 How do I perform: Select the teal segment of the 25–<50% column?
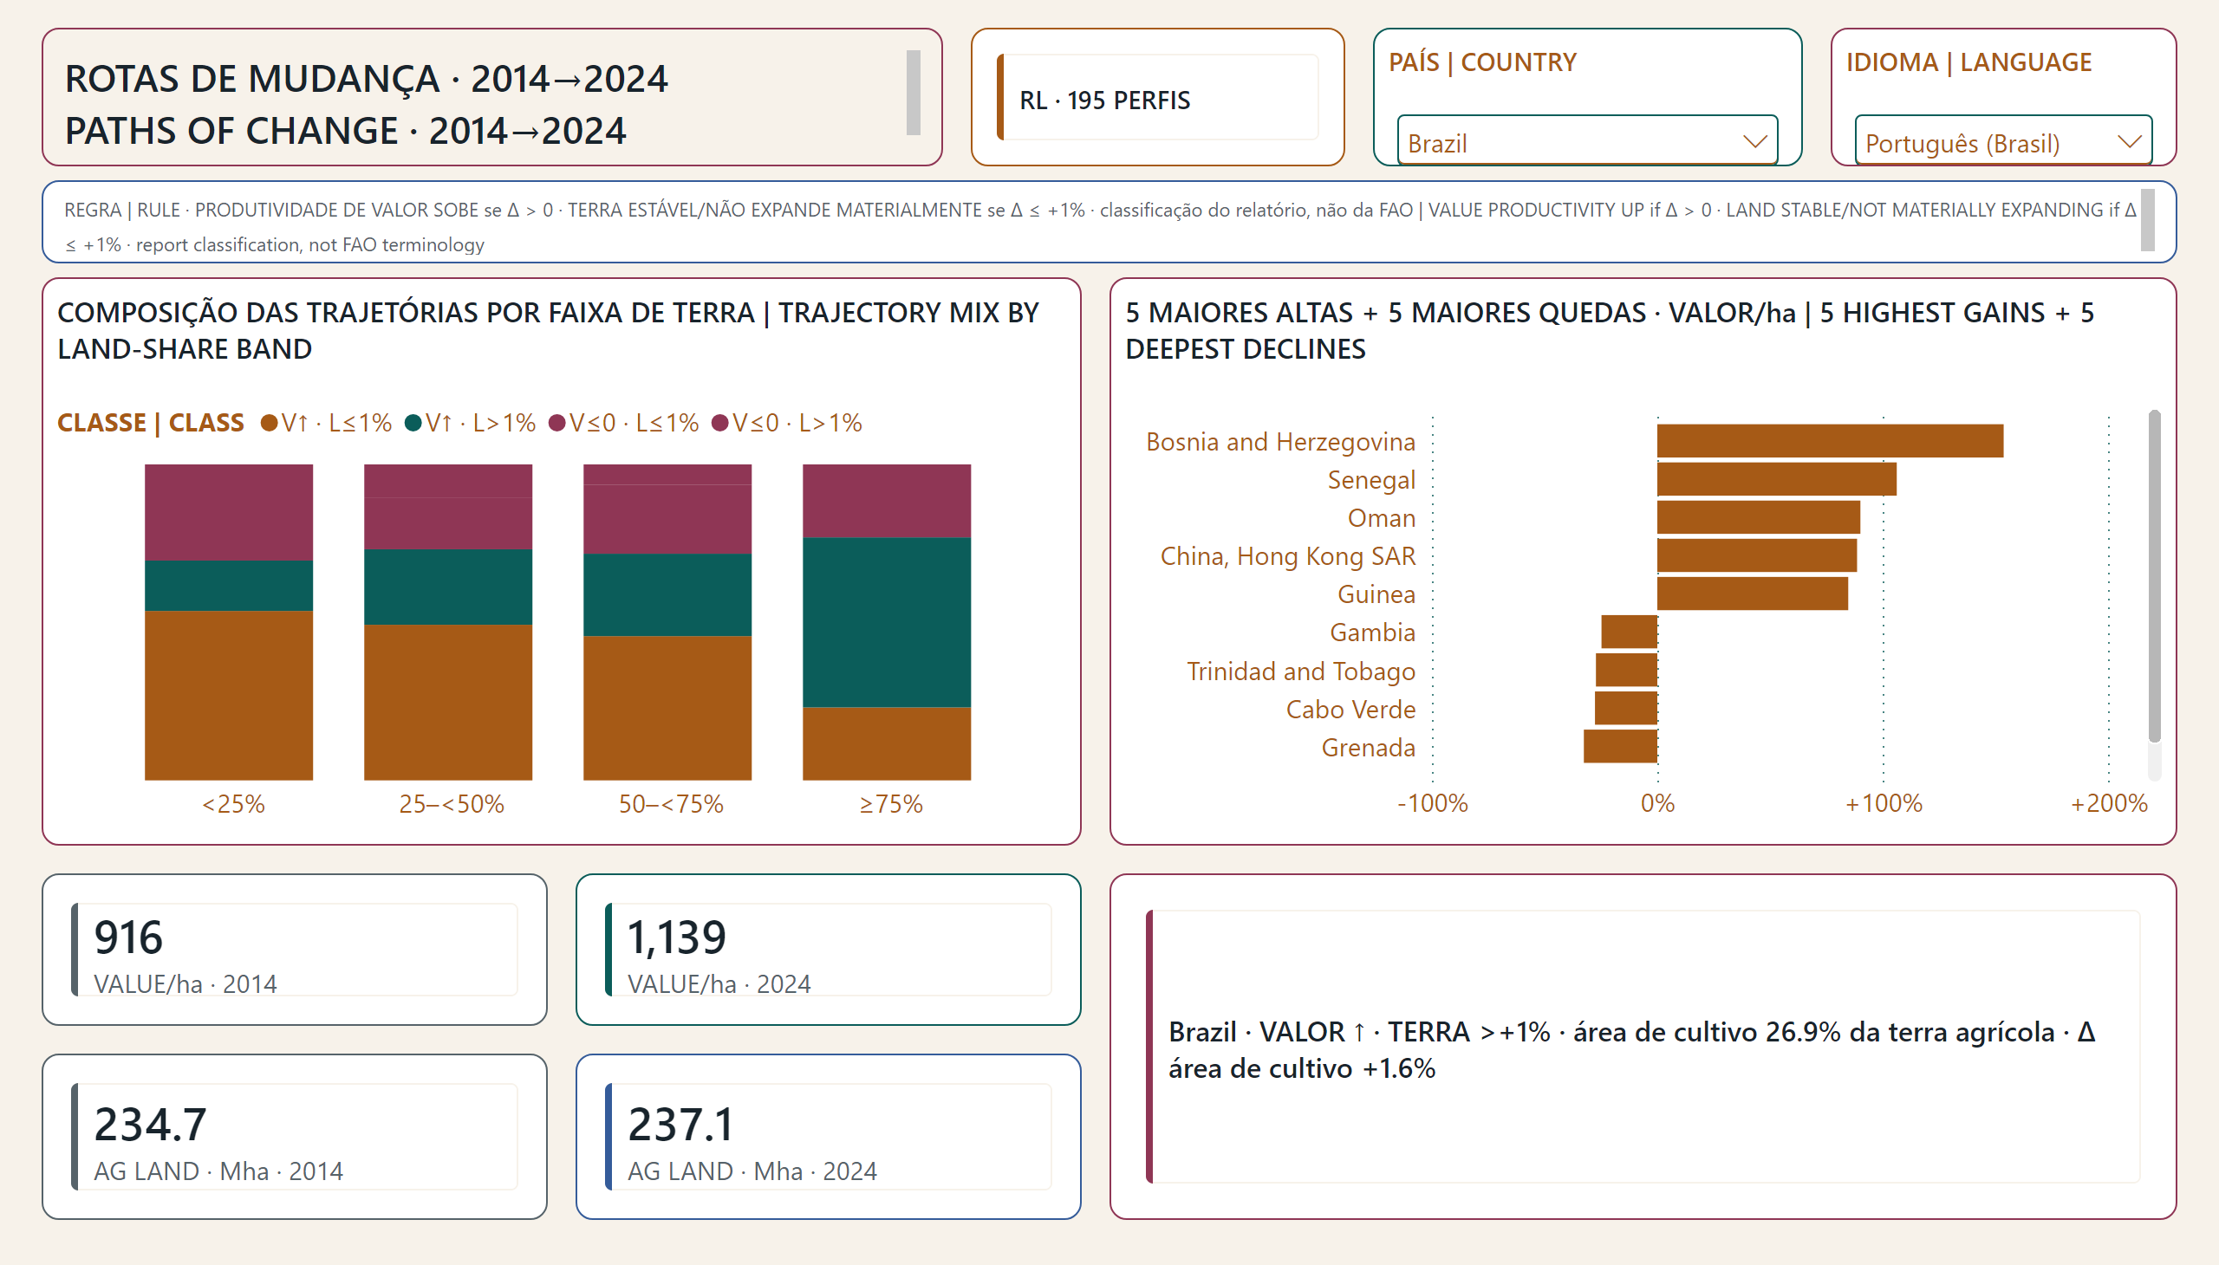coord(447,587)
